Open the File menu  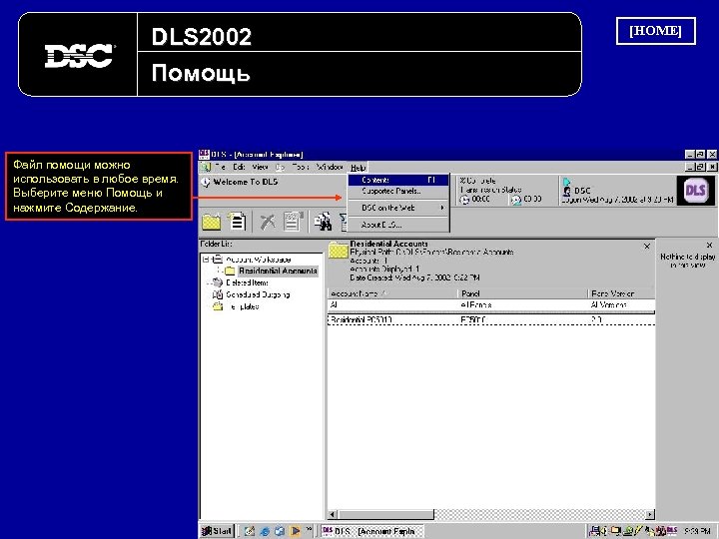pyautogui.click(x=220, y=168)
